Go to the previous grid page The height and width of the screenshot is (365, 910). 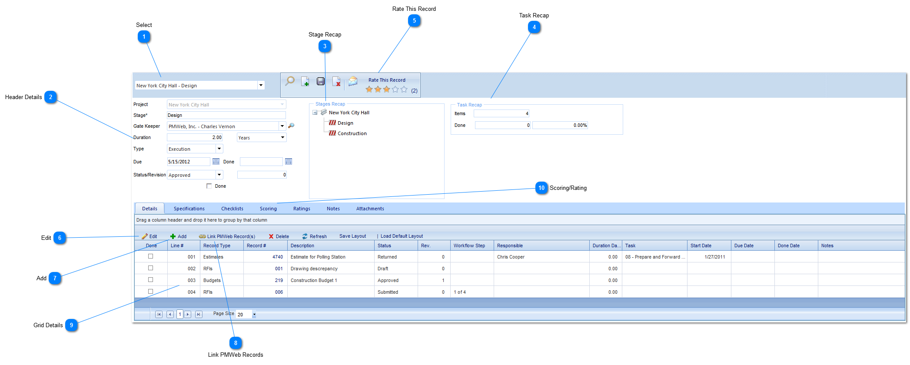click(170, 314)
